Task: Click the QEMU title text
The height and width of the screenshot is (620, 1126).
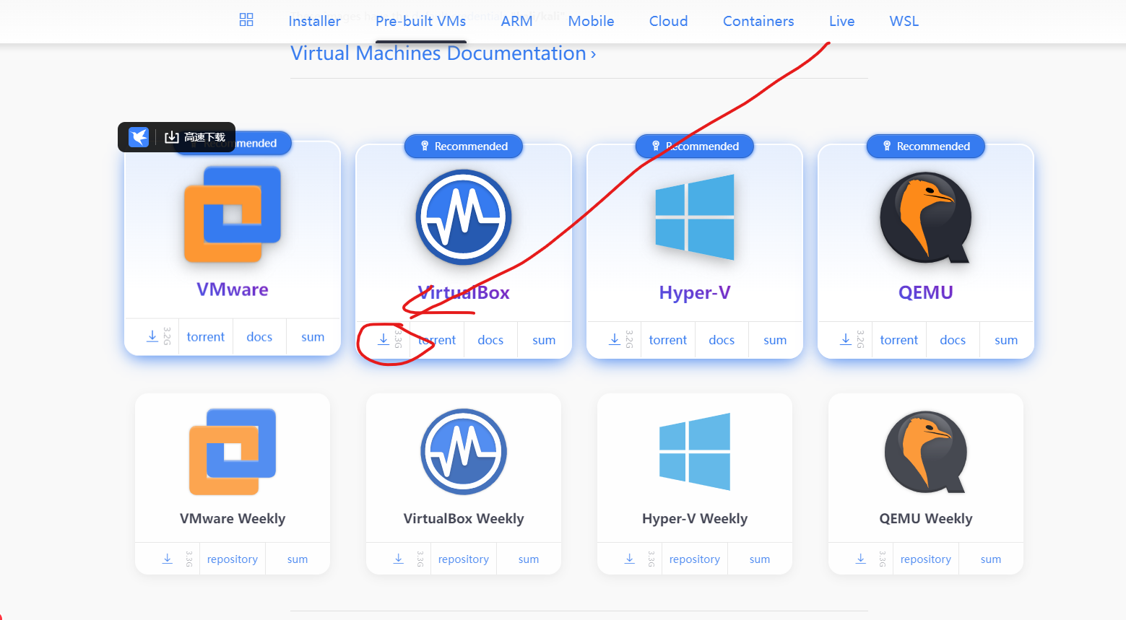Action: [926, 292]
